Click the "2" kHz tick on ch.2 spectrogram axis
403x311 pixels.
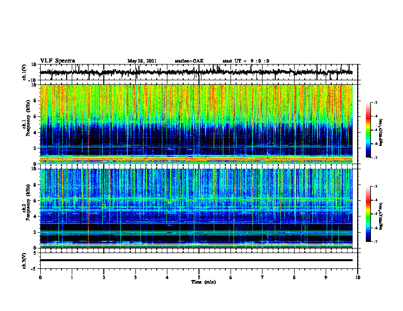coord(35,232)
